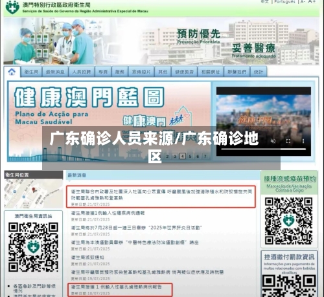Open news 衛生局接獲1例輸入性瘧疾病例通報
Viewport: 324px width, 297px height.
(108, 213)
